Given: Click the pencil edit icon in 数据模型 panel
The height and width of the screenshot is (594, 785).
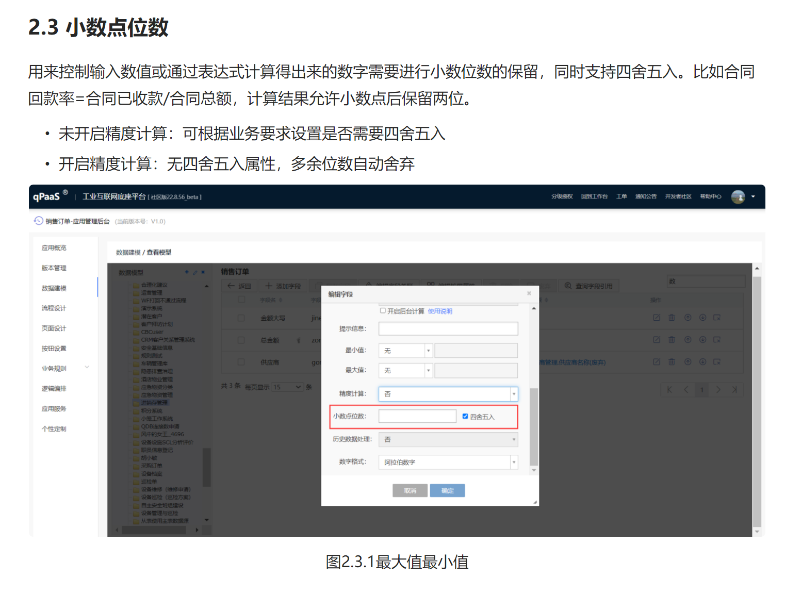Looking at the screenshot, I should pyautogui.click(x=195, y=272).
